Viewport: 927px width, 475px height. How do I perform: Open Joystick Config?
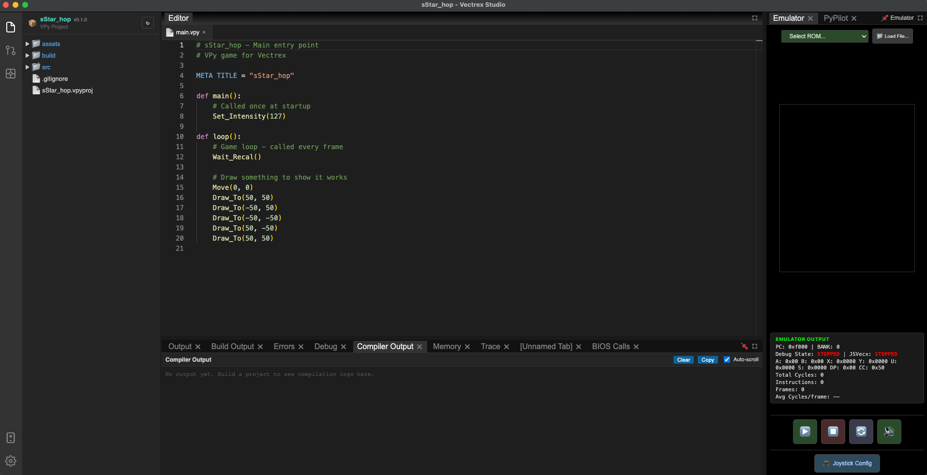(x=847, y=463)
